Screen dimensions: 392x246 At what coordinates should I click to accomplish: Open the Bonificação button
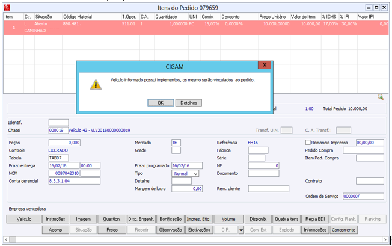tap(171, 220)
